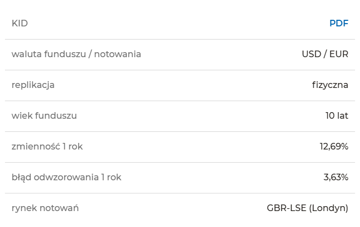This screenshot has height=227, width=360.
Task: Select the wiek funduszu label
Action: 44,115
